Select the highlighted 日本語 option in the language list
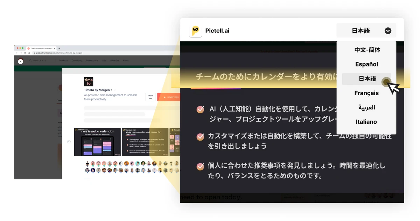The image size is (420, 221). (x=366, y=79)
